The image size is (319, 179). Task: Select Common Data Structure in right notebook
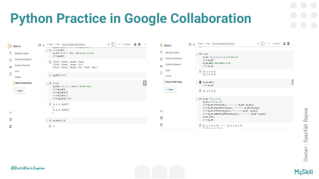coord(174,58)
